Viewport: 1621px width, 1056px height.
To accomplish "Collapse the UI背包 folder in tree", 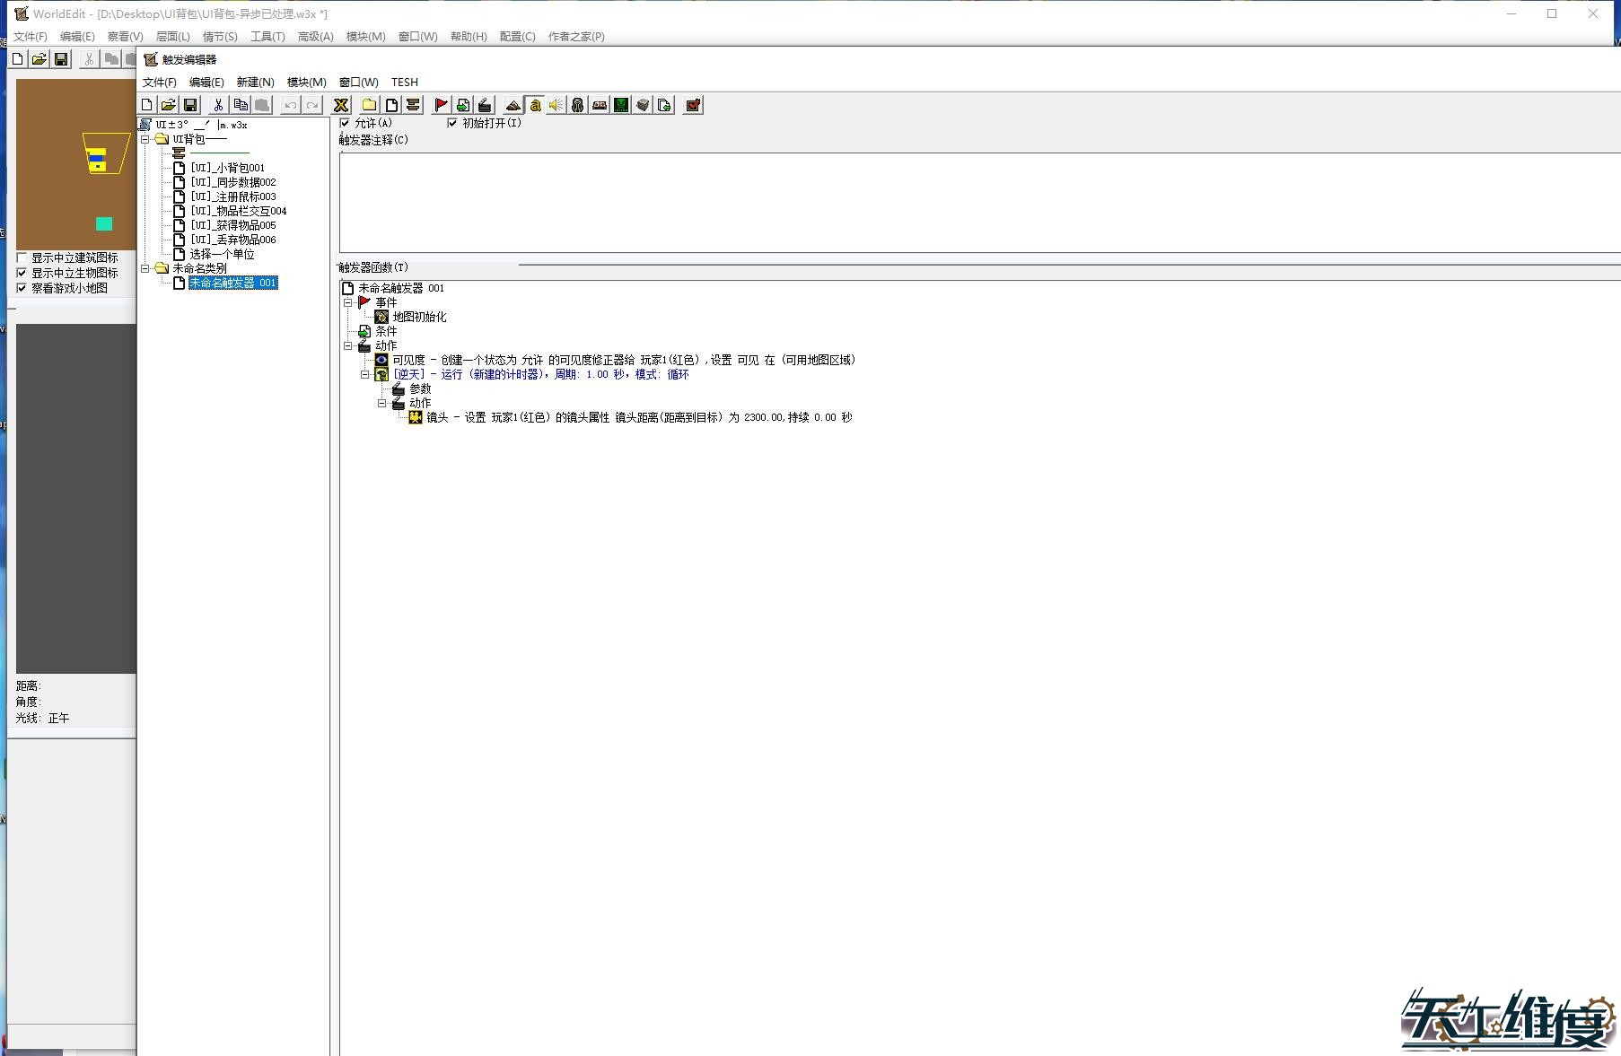I will [145, 139].
